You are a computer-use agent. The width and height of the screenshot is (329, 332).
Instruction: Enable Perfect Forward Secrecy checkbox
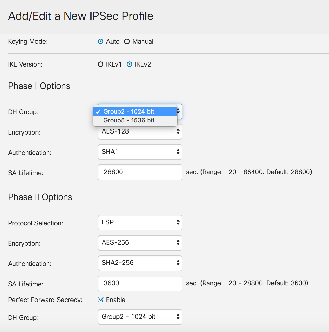(101, 300)
